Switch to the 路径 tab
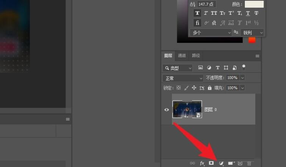 196,56
